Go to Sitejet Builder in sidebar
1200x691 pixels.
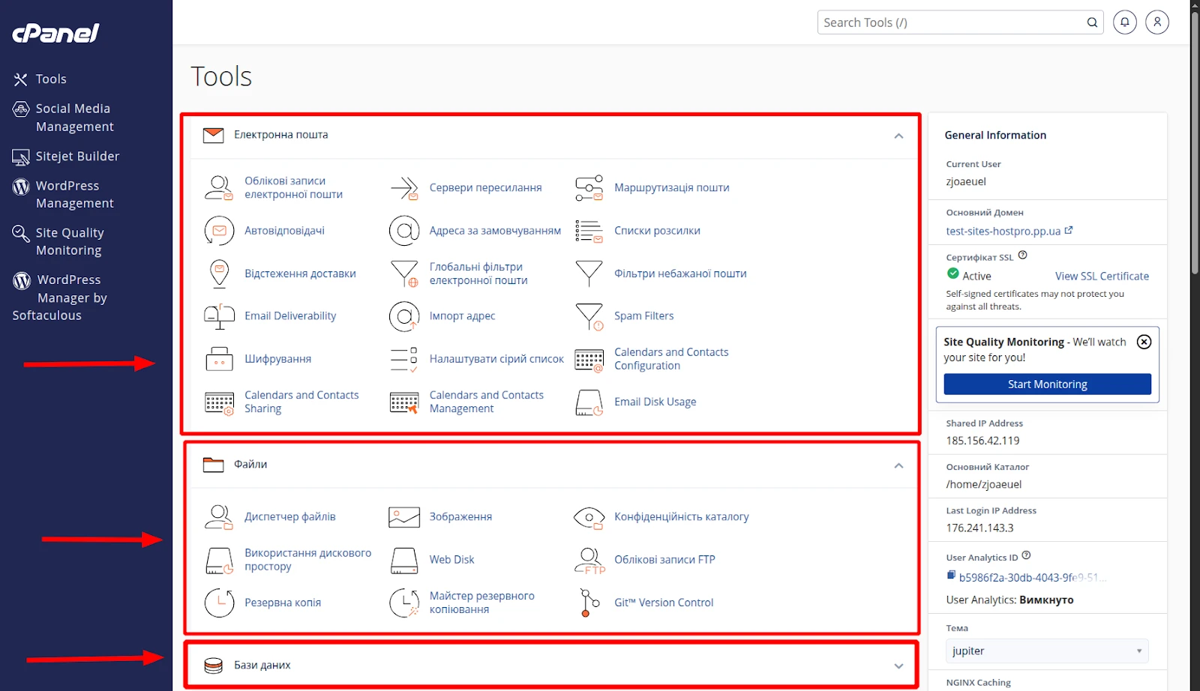point(77,157)
